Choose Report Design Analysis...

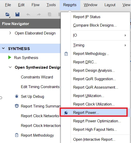click(94, 70)
